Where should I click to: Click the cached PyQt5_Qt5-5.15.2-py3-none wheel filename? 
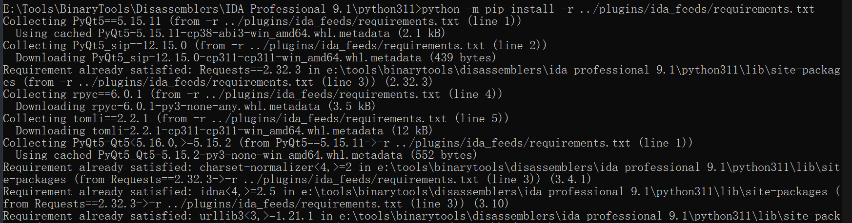[x=250, y=155]
